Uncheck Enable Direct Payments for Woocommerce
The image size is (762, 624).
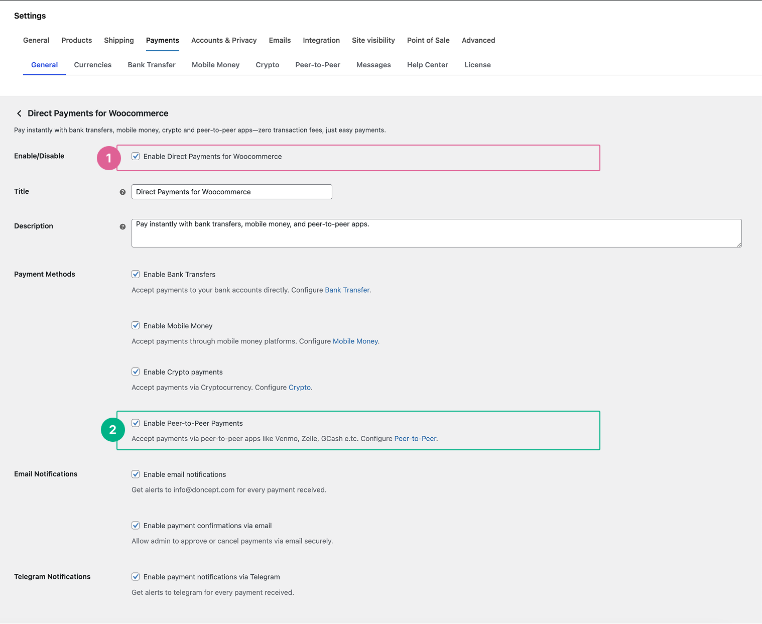click(x=136, y=156)
